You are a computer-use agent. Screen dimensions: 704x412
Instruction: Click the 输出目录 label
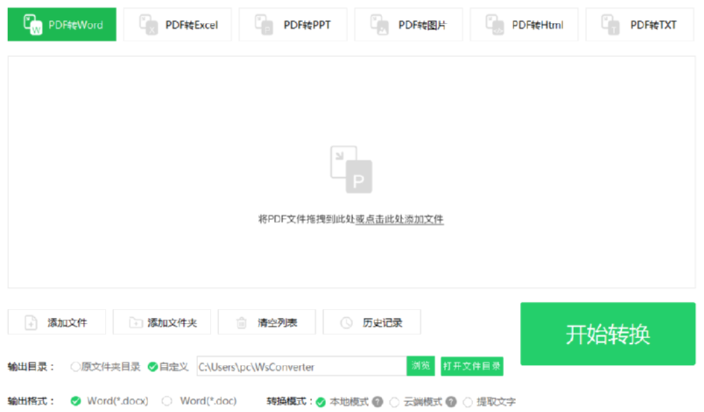point(31,367)
